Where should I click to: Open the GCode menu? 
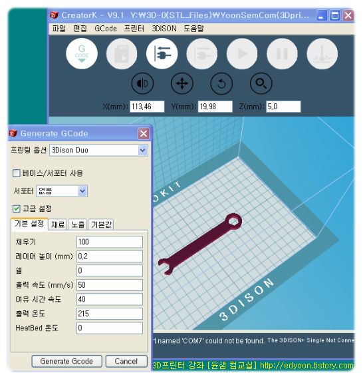106,29
